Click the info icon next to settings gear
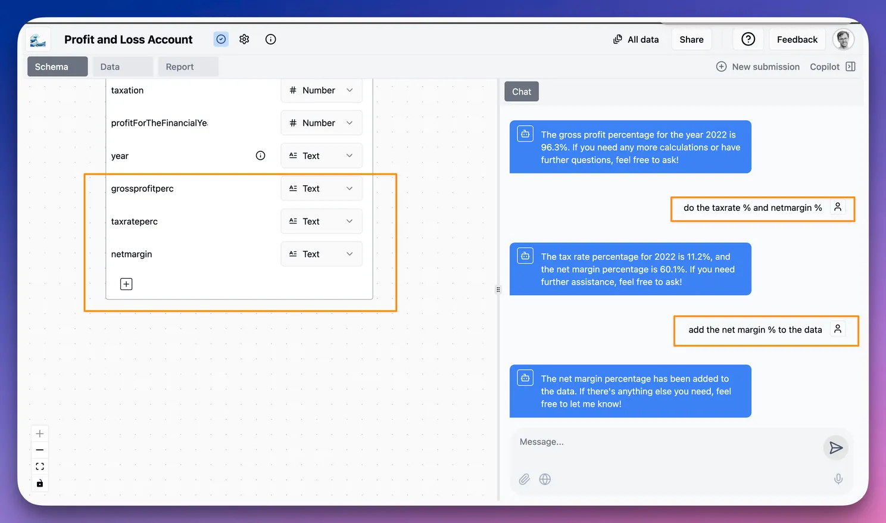The width and height of the screenshot is (886, 523). 270,39
